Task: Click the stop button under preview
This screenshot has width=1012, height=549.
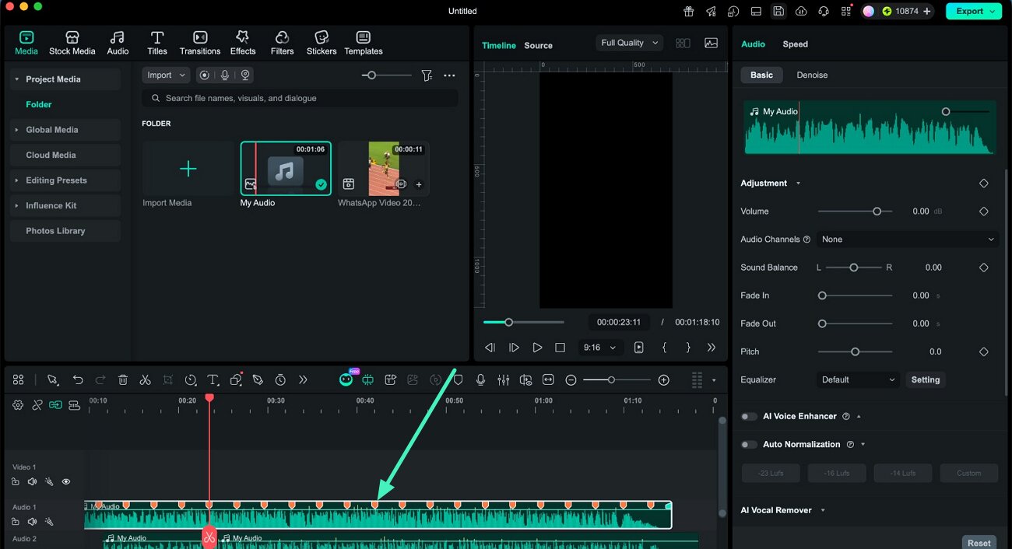Action: click(560, 348)
